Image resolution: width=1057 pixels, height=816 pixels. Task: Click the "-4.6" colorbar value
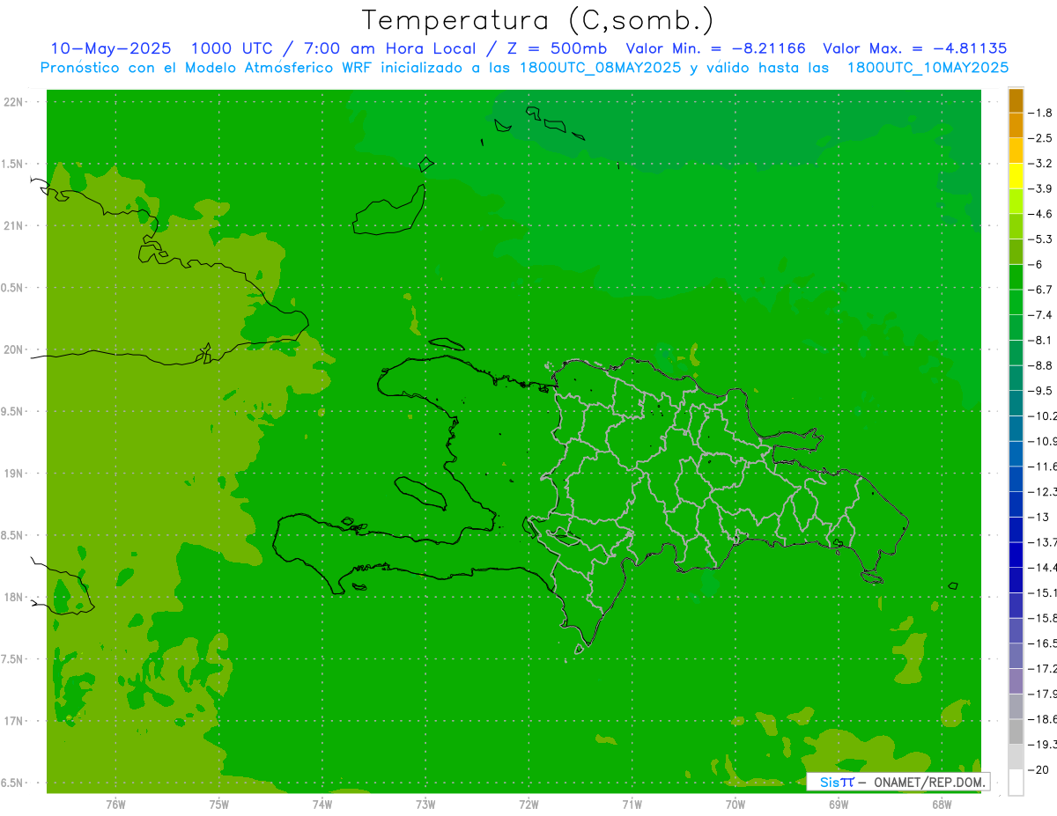click(x=1041, y=214)
